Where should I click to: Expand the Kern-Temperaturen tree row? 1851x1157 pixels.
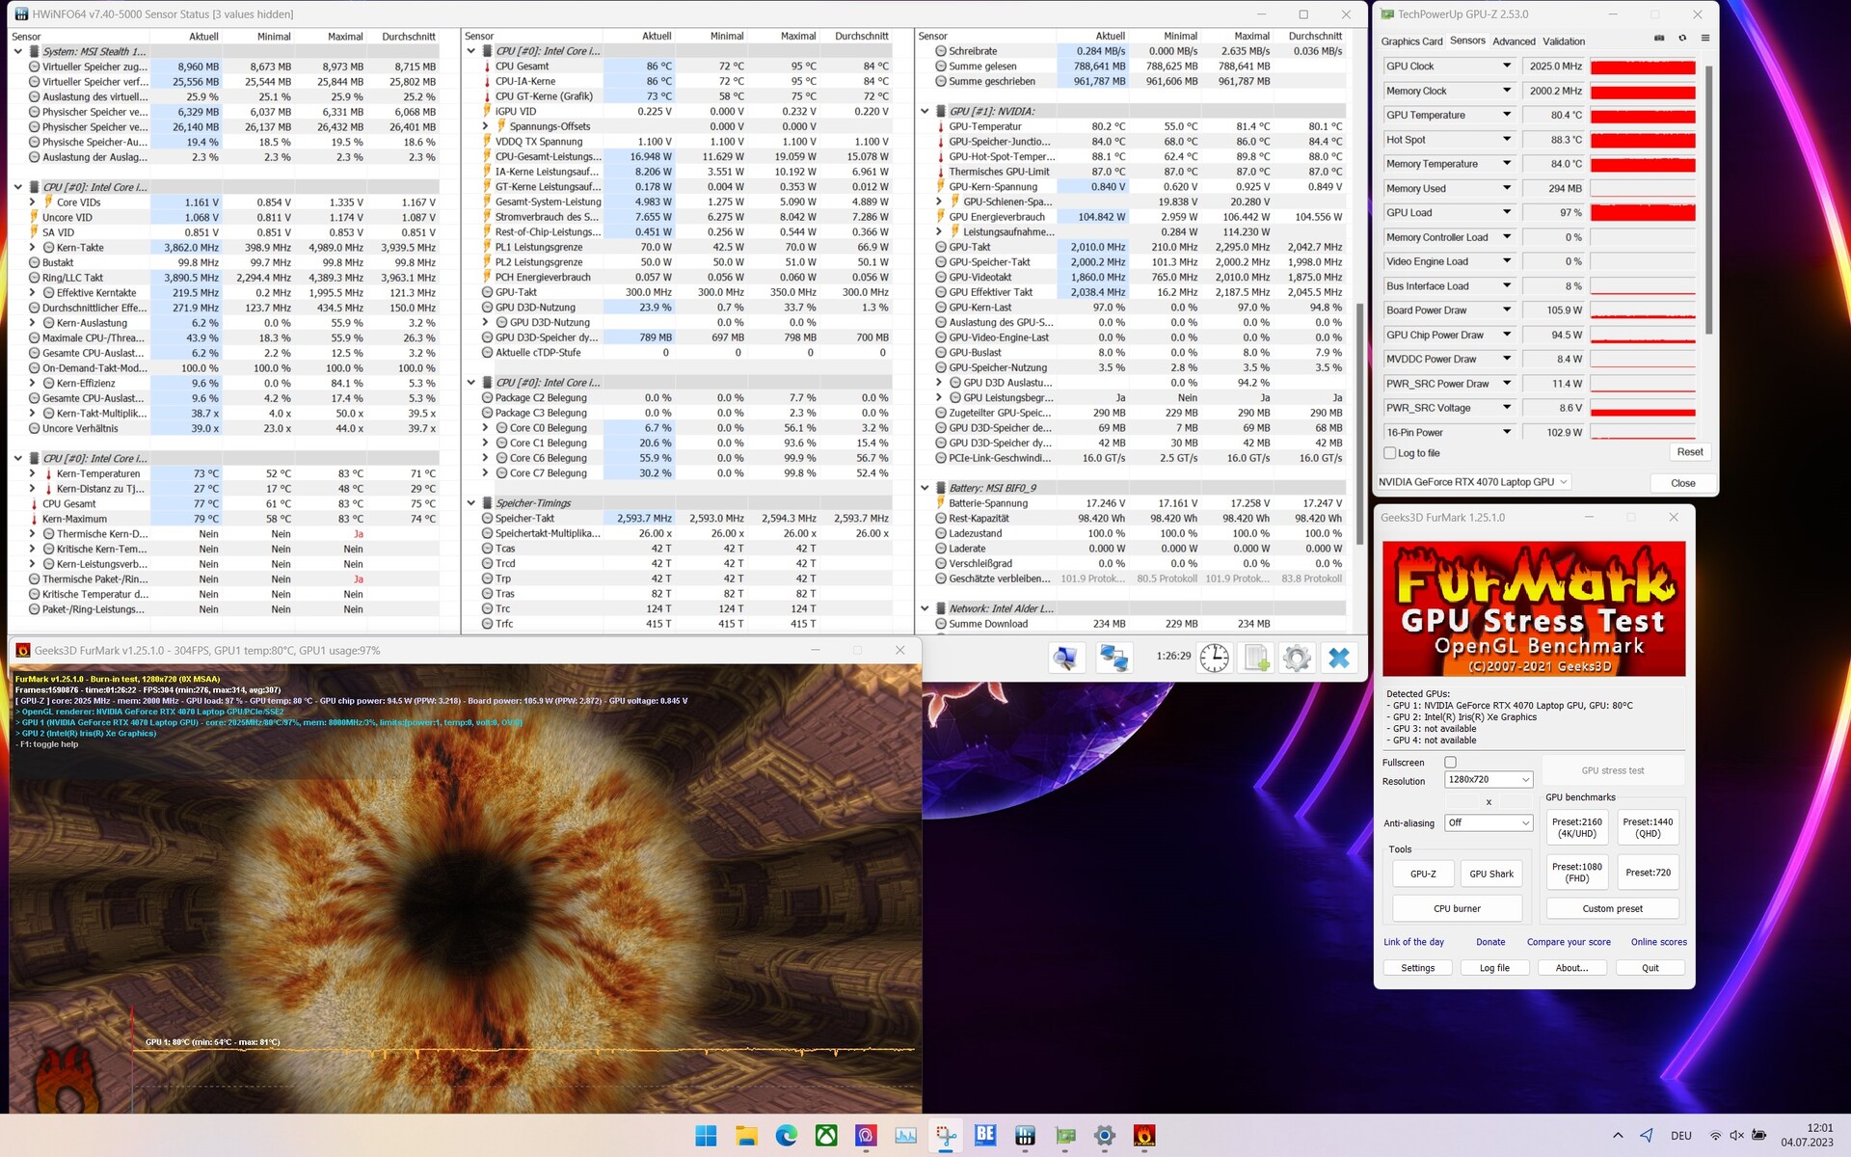(33, 473)
